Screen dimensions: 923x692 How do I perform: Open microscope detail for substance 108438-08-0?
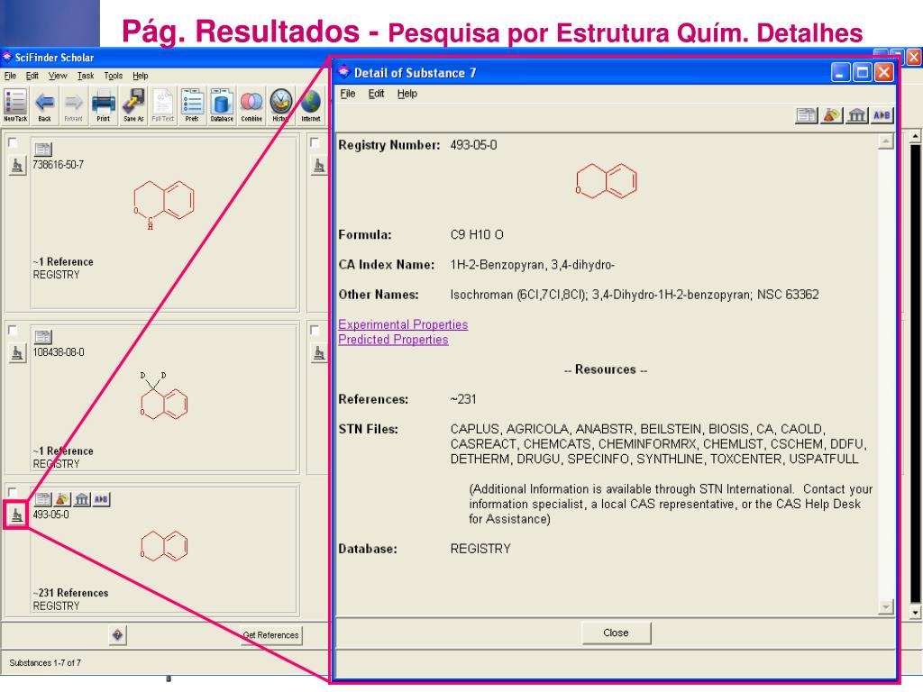click(17, 353)
